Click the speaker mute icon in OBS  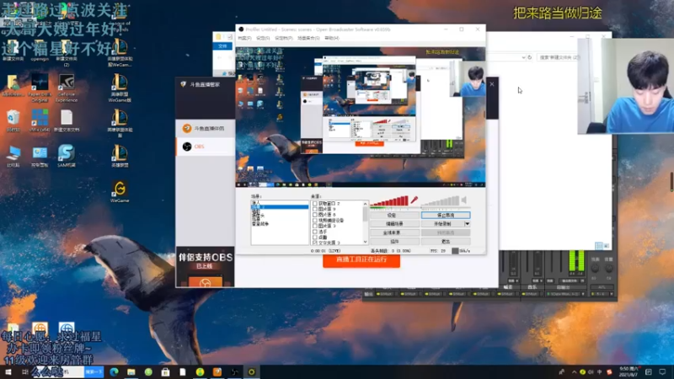coord(464,200)
